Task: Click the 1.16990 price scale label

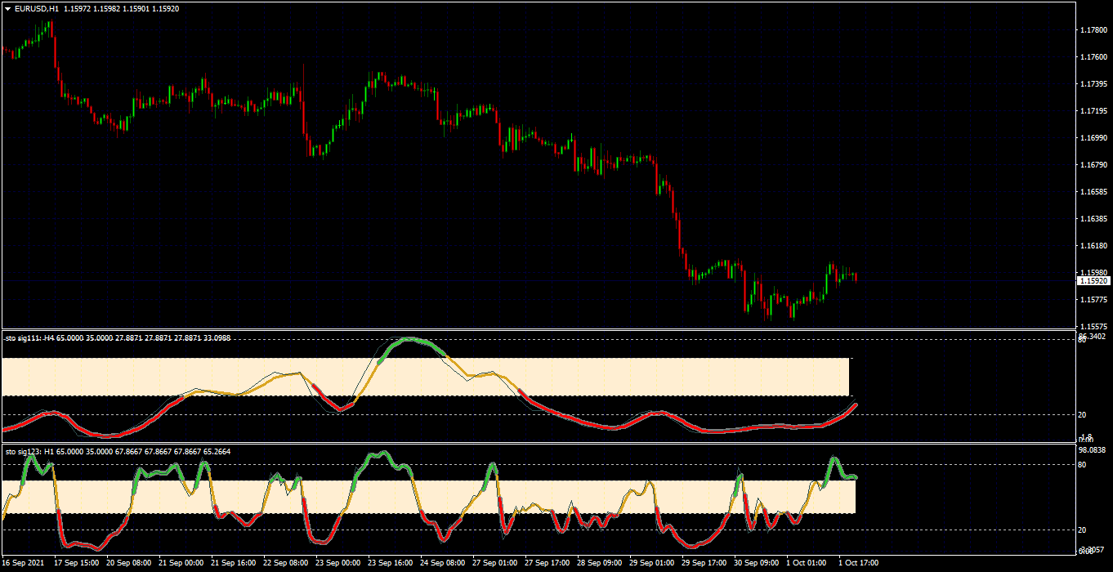Action: click(x=1093, y=138)
